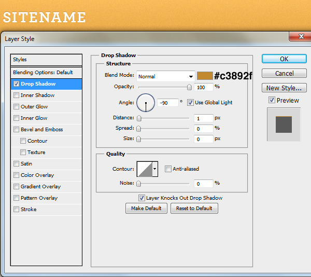Click the Size slider handle
311x277 pixels.
coord(138,139)
